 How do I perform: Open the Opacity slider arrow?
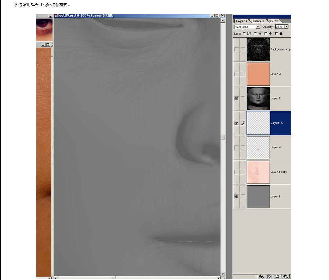287,26
